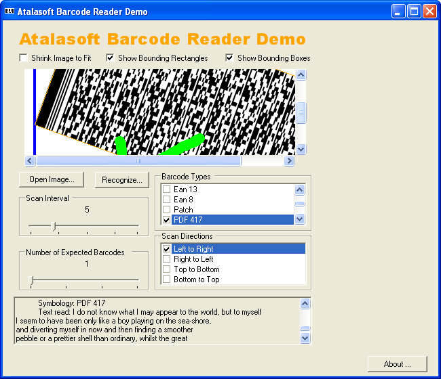This screenshot has width=441, height=379.
Task: Click image viewer right scroll arrow
Action: 289,161
